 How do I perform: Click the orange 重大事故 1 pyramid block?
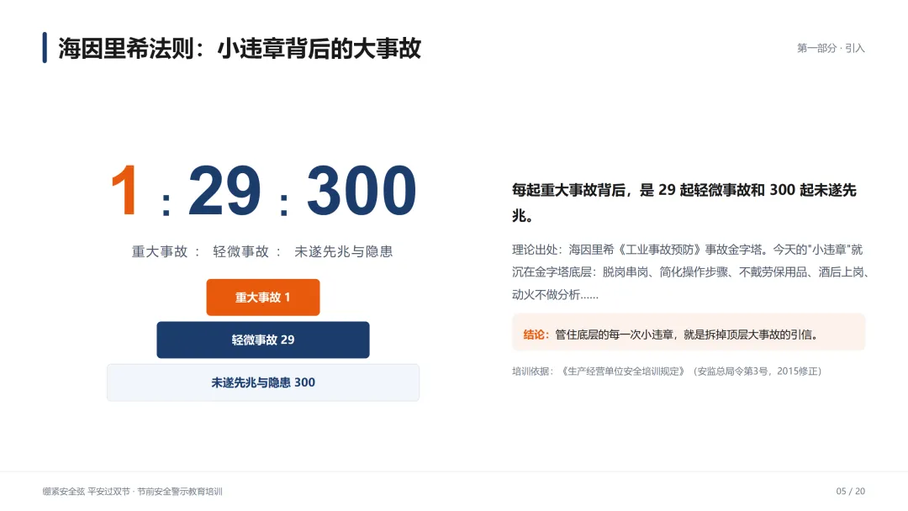tap(263, 298)
